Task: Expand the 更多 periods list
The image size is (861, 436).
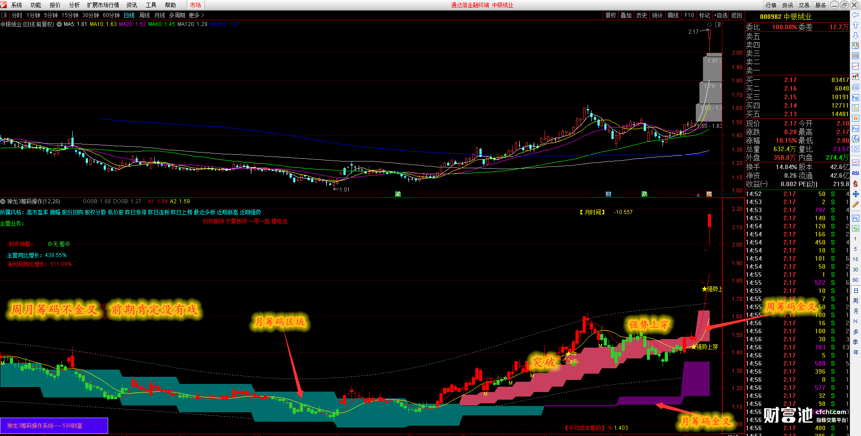Action: 196,15
